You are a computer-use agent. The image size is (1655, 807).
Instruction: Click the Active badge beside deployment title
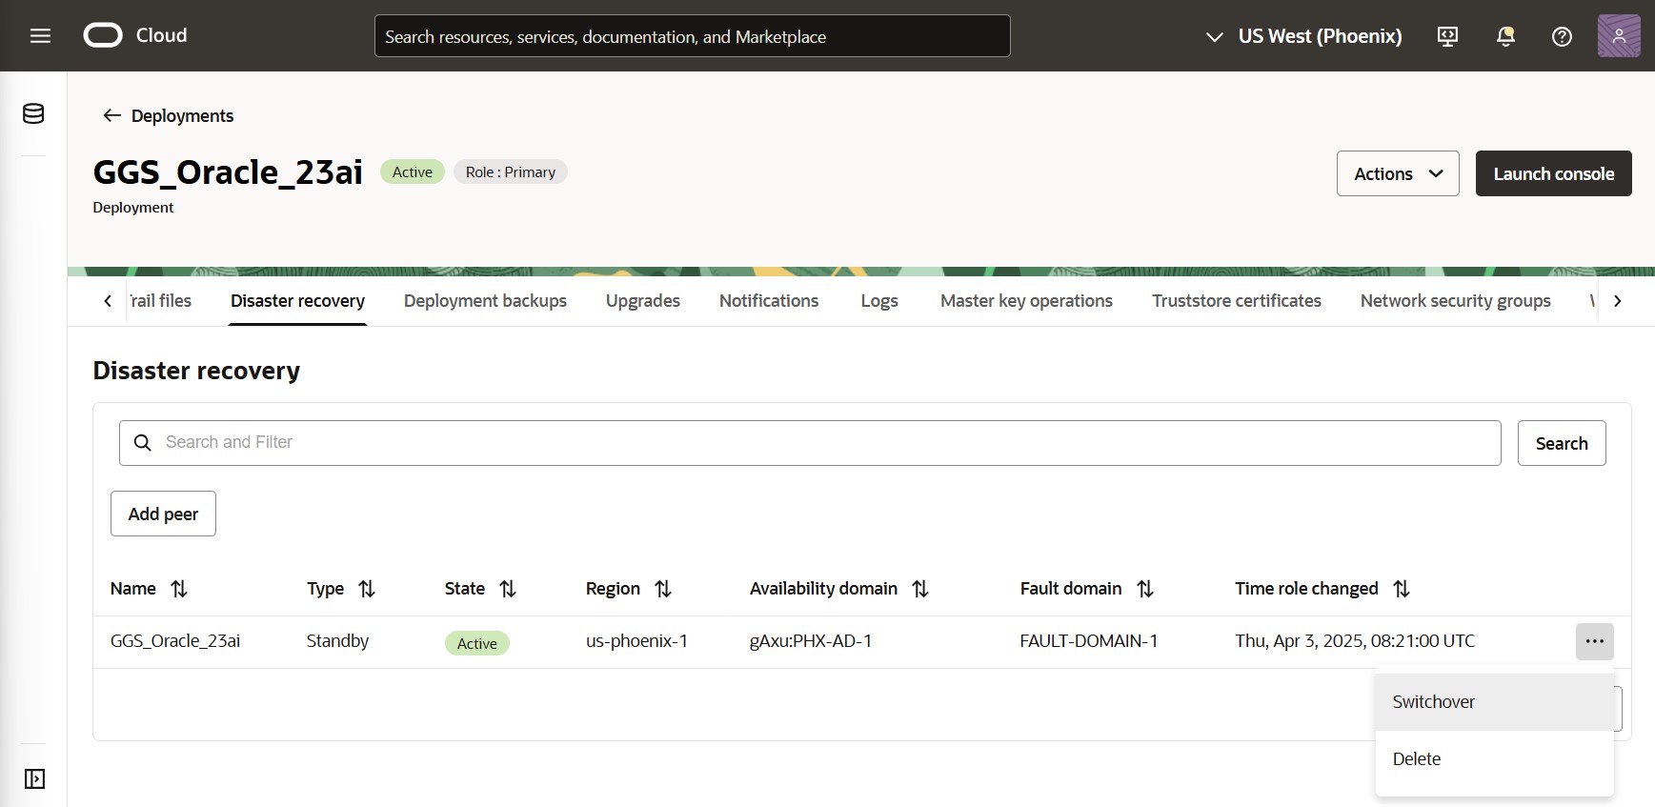[x=413, y=171]
